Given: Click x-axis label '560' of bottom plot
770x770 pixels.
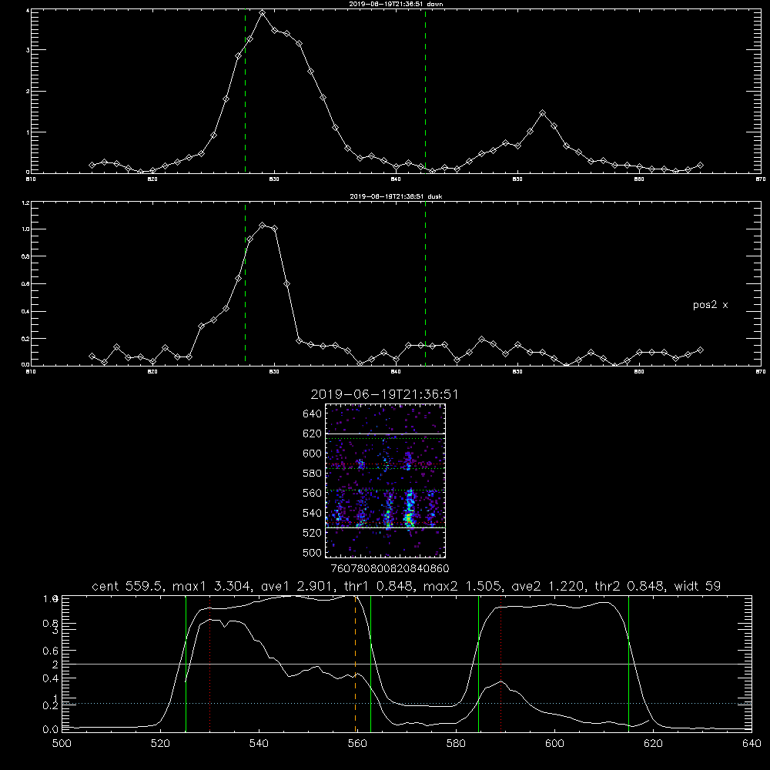Looking at the screenshot, I should pos(357,743).
